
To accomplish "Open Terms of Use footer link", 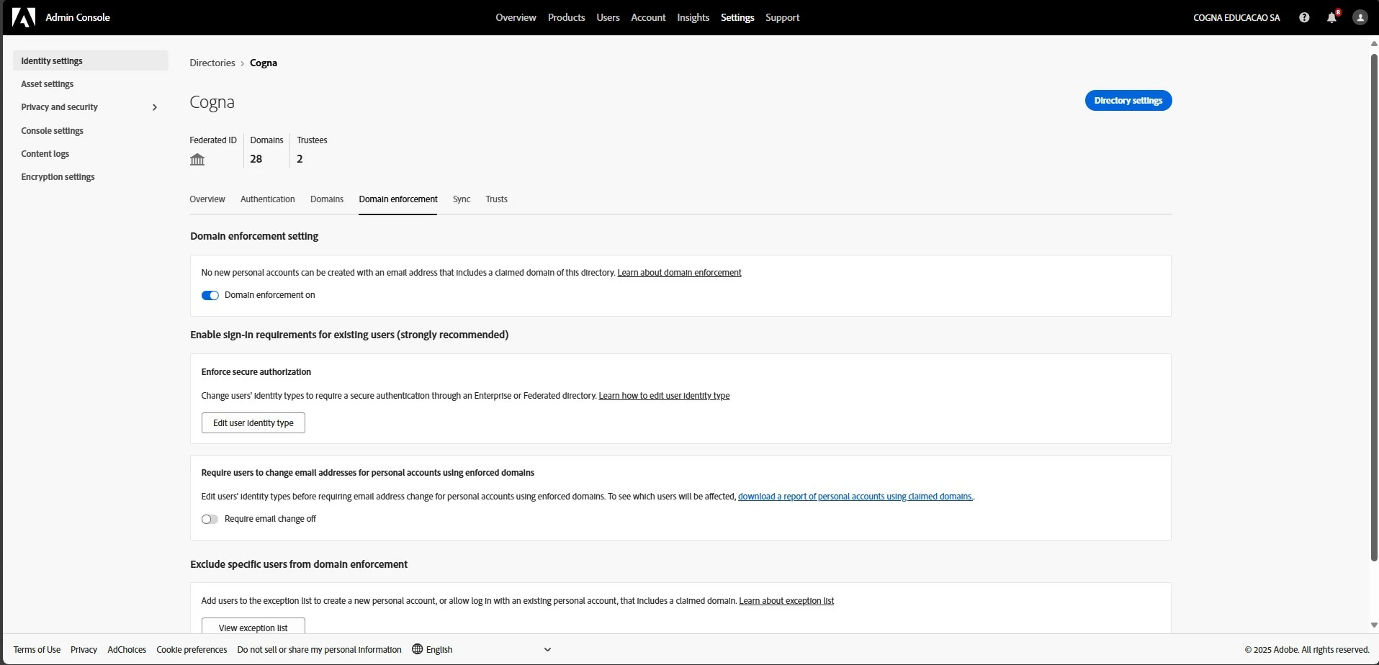I will pyautogui.click(x=37, y=649).
